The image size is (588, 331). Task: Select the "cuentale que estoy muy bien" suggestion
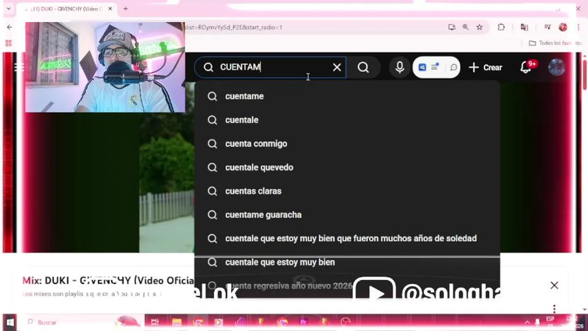tap(347, 262)
